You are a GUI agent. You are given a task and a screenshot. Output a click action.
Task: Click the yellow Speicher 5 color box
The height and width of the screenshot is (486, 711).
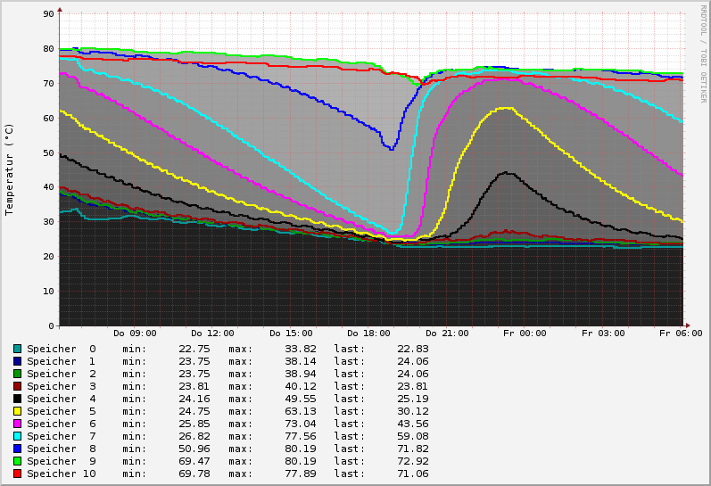17,411
